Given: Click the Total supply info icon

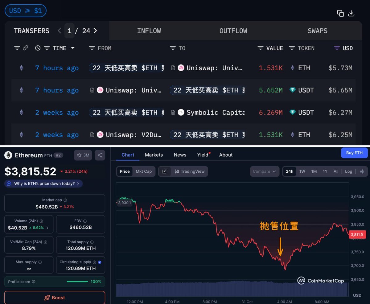Looking at the screenshot, I should click(92, 242).
